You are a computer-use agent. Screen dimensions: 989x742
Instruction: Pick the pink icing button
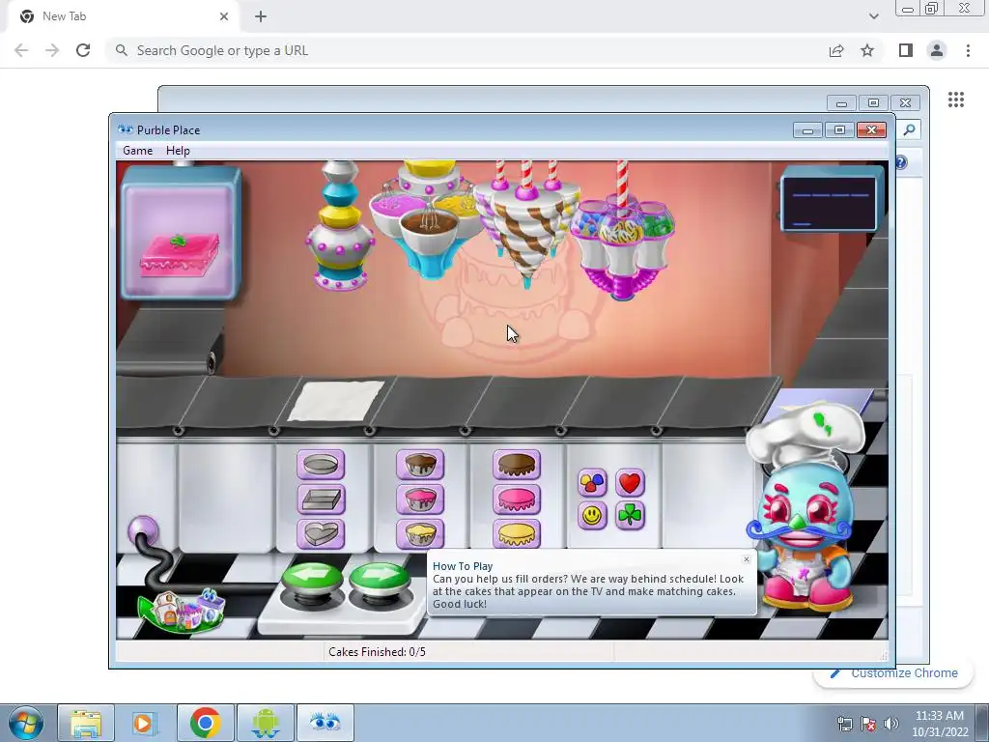(x=517, y=499)
